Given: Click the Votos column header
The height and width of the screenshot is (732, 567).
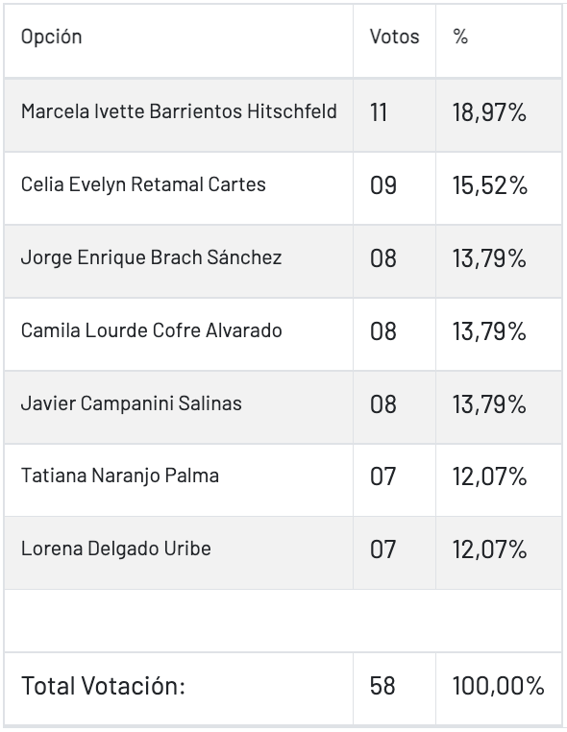Looking at the screenshot, I should (x=394, y=37).
